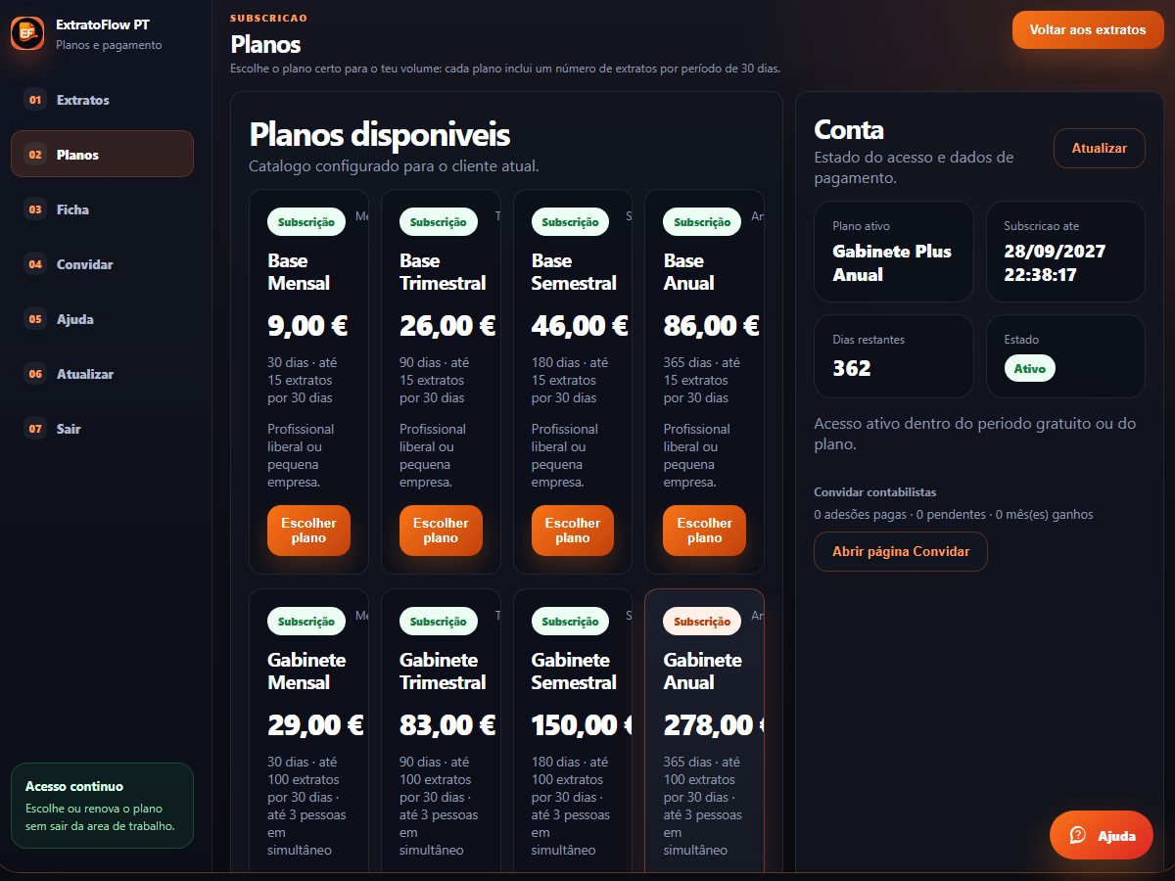This screenshot has width=1175, height=881.
Task: Click Subscrição badge on Base Semestral card
Action: pos(570,222)
